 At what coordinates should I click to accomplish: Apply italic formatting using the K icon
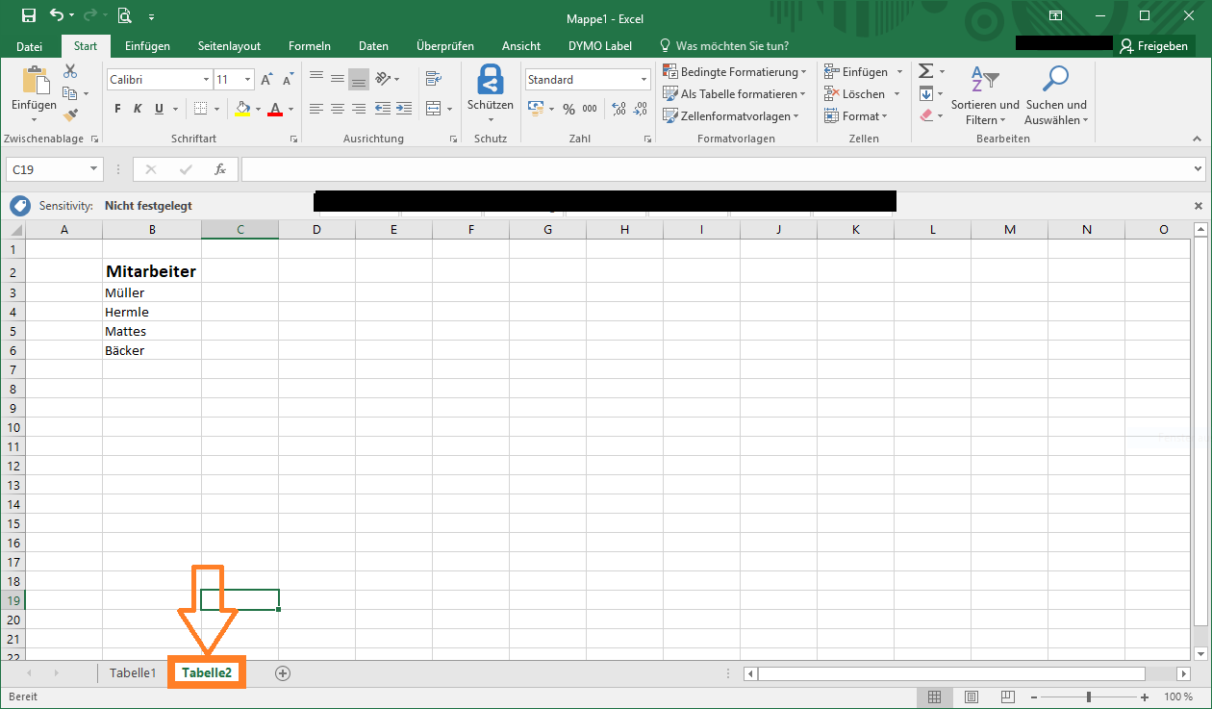tap(136, 109)
